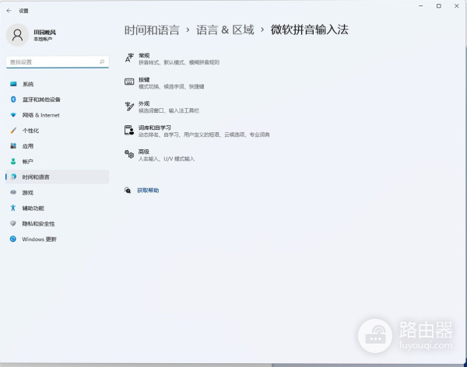Open 隐私和安全性 settings category

(57, 223)
